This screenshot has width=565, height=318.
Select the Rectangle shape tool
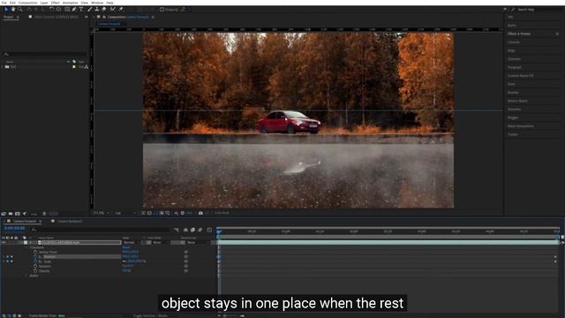67,10
